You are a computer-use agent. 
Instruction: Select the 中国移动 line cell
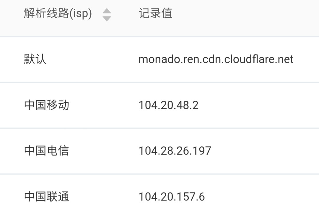[x=47, y=105]
